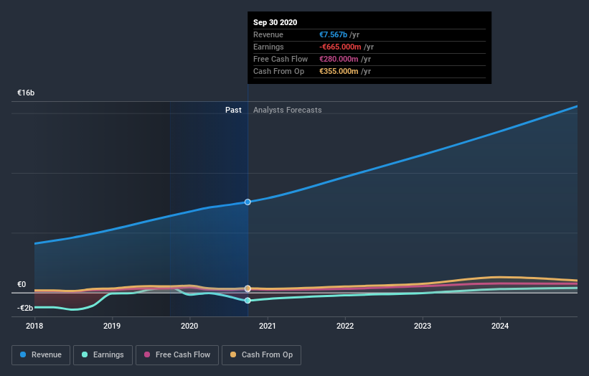Toggle the Revenue legend button
Image resolution: width=589 pixels, height=376 pixels.
click(x=41, y=355)
